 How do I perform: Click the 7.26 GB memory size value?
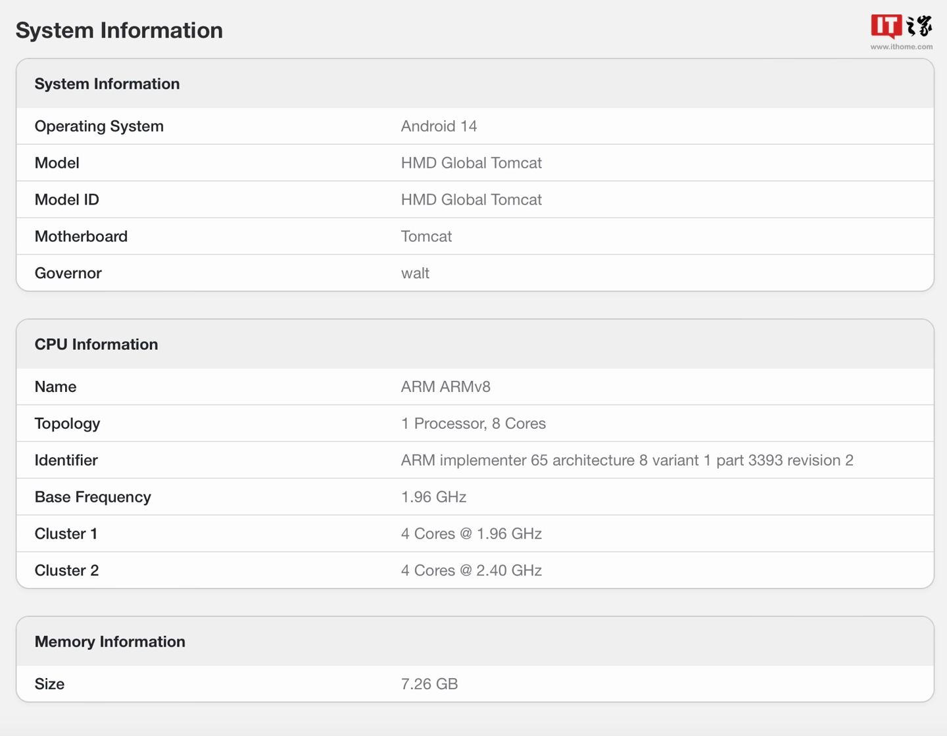429,684
